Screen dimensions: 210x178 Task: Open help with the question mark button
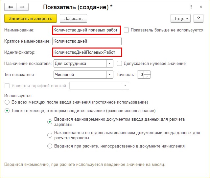(198, 18)
